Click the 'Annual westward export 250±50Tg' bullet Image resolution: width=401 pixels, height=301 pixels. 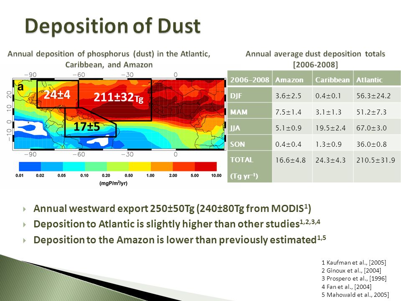click(172, 209)
